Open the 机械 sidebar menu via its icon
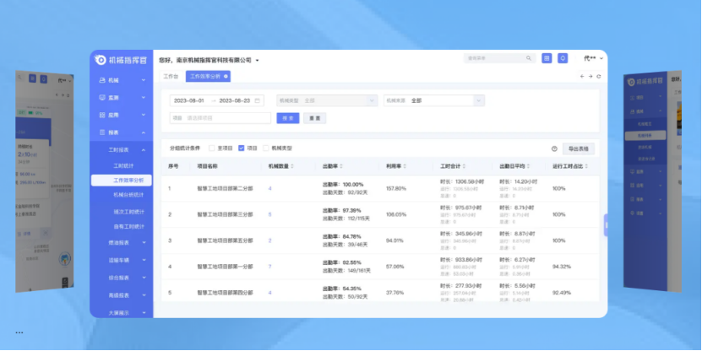 [x=102, y=80]
